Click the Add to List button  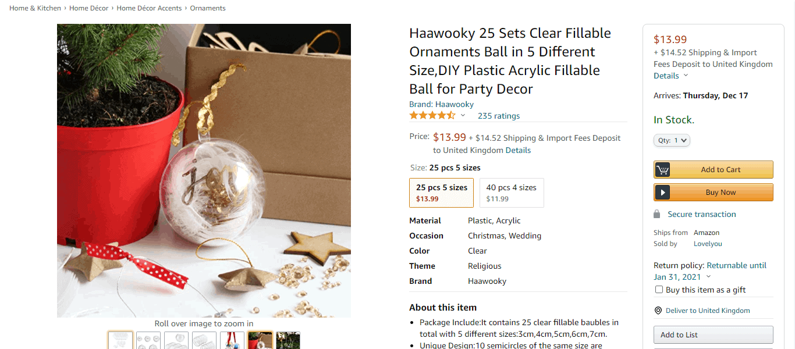tap(714, 334)
